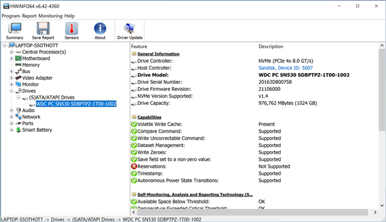Image resolution: width=386 pixels, height=222 pixels.
Task: Select the Drive Controller row
Action: [254, 61]
